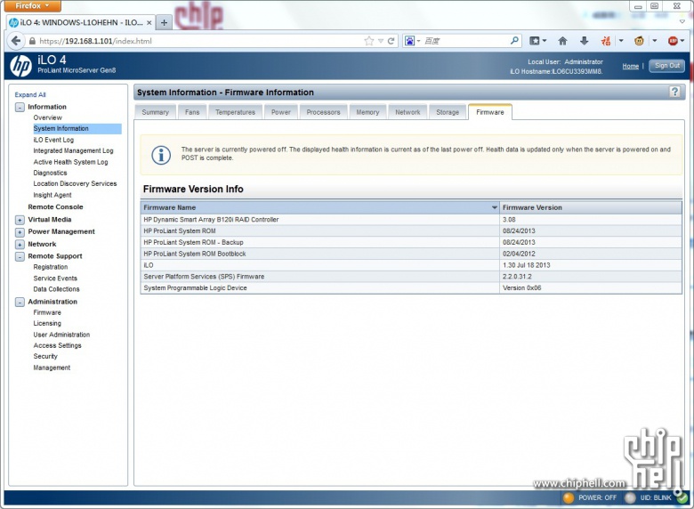The width and height of the screenshot is (694, 509).
Task: Open Security in sidebar
Action: click(x=45, y=356)
